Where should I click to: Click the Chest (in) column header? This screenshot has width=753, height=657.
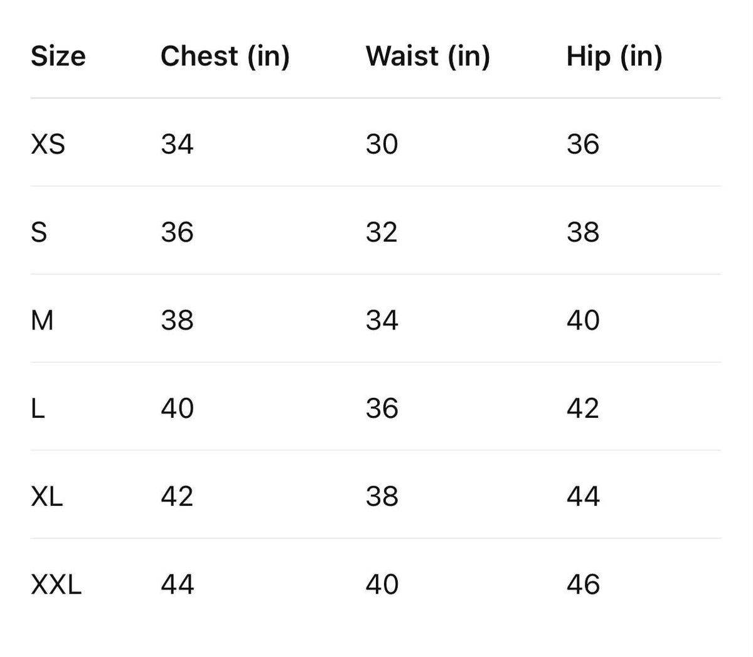click(225, 56)
